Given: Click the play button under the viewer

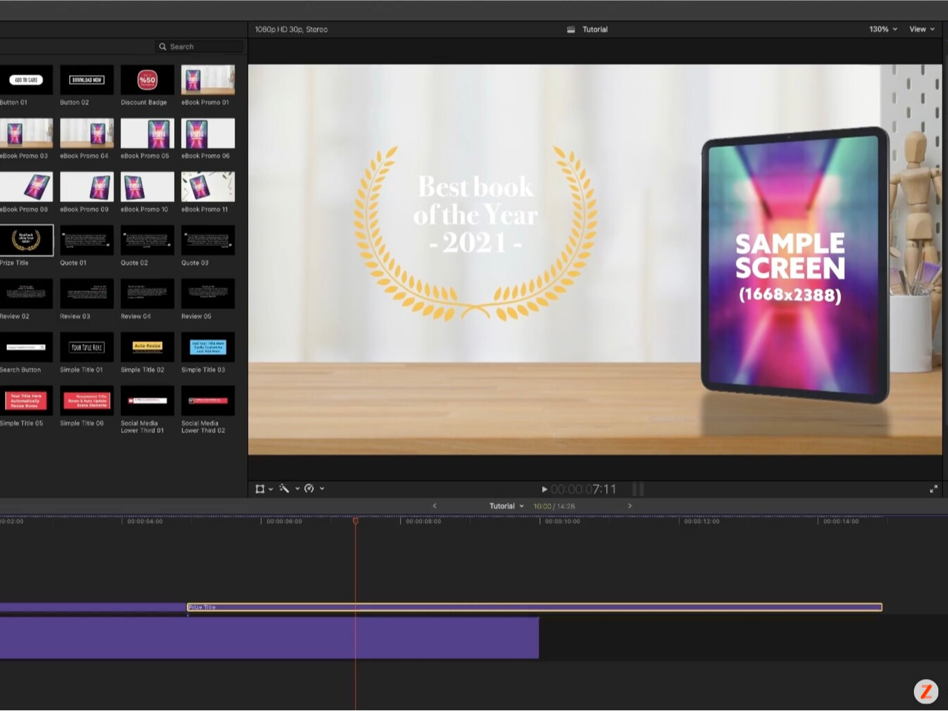Looking at the screenshot, I should pyautogui.click(x=545, y=489).
